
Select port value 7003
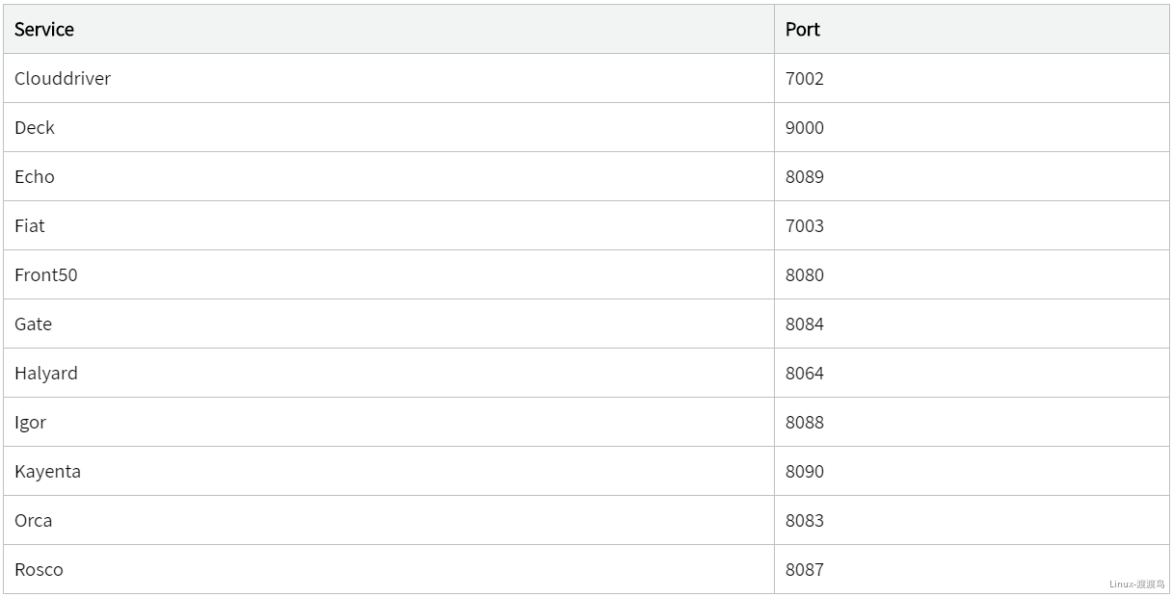tap(805, 226)
